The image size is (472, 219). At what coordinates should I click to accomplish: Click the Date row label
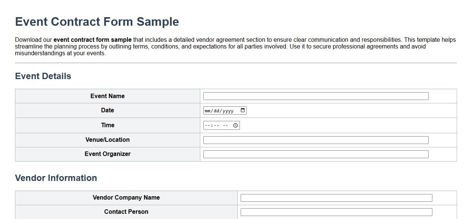coord(107,110)
